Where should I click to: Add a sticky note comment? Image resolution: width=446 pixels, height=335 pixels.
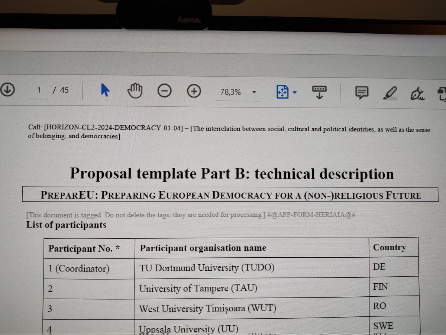[x=361, y=91]
